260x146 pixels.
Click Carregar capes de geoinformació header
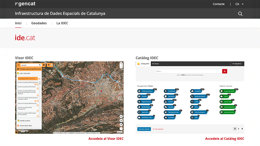point(29,69)
